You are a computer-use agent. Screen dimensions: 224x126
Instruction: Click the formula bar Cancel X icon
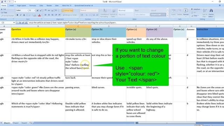(20, 22)
